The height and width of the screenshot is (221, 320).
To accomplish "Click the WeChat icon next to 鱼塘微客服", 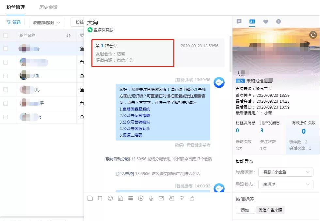I will click(x=90, y=30).
